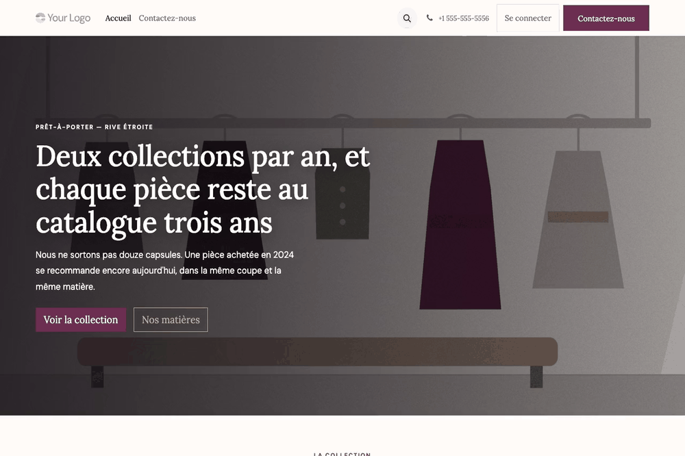Call the number +1 555-555-5556
685x456 pixels.
tap(464, 18)
